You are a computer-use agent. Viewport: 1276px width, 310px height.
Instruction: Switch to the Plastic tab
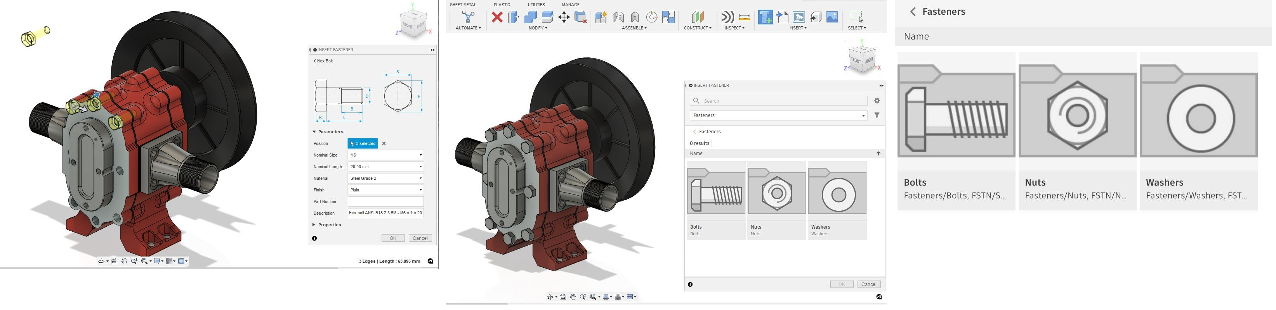tap(502, 4)
